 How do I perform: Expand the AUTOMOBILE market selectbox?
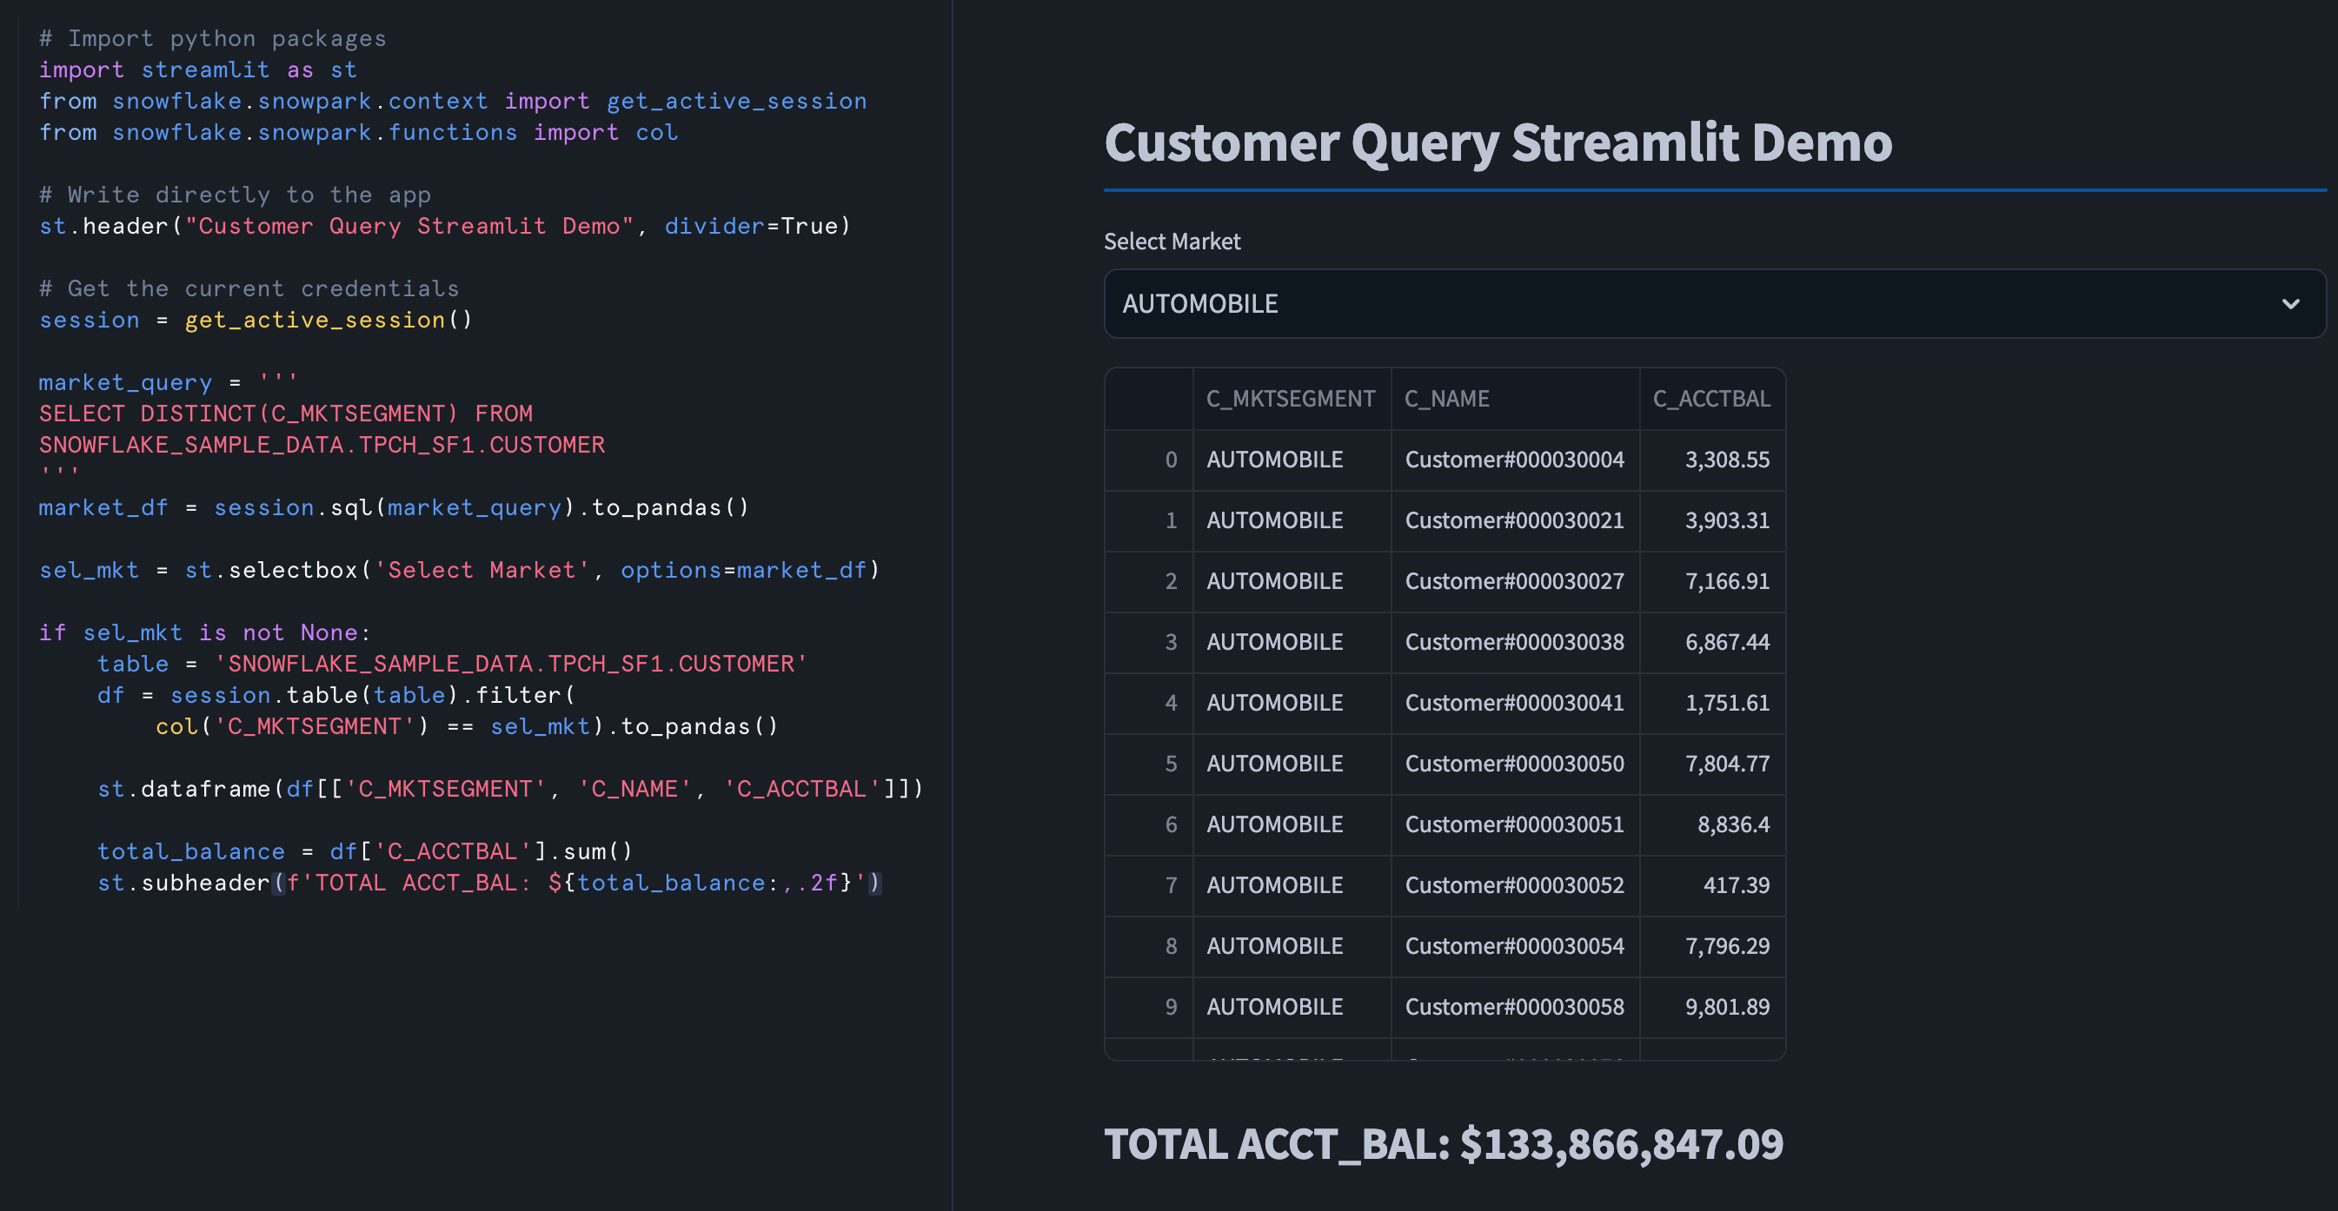coord(1543,304)
